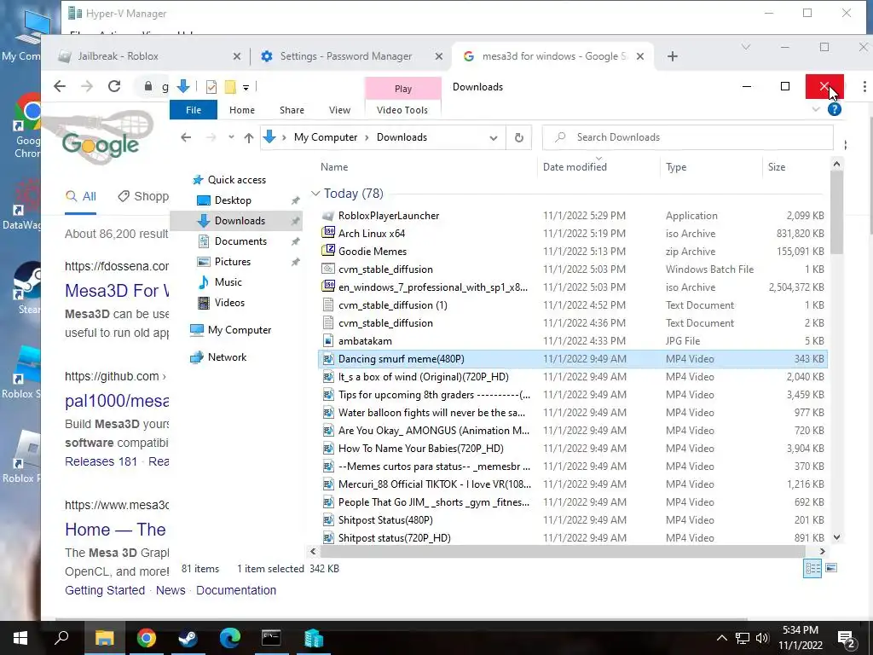Click the Search Downloads field
This screenshot has width=873, height=655.
pyautogui.click(x=688, y=137)
